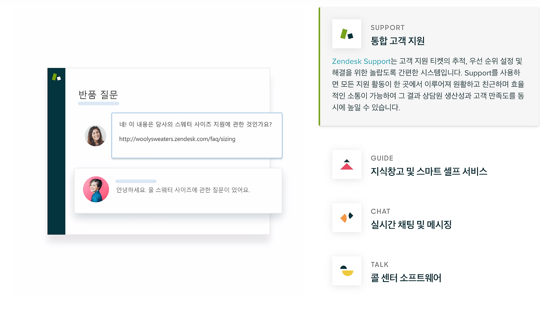The width and height of the screenshot is (540, 309).
Task: Click the Zendesk Support product icon
Action: tap(346, 34)
